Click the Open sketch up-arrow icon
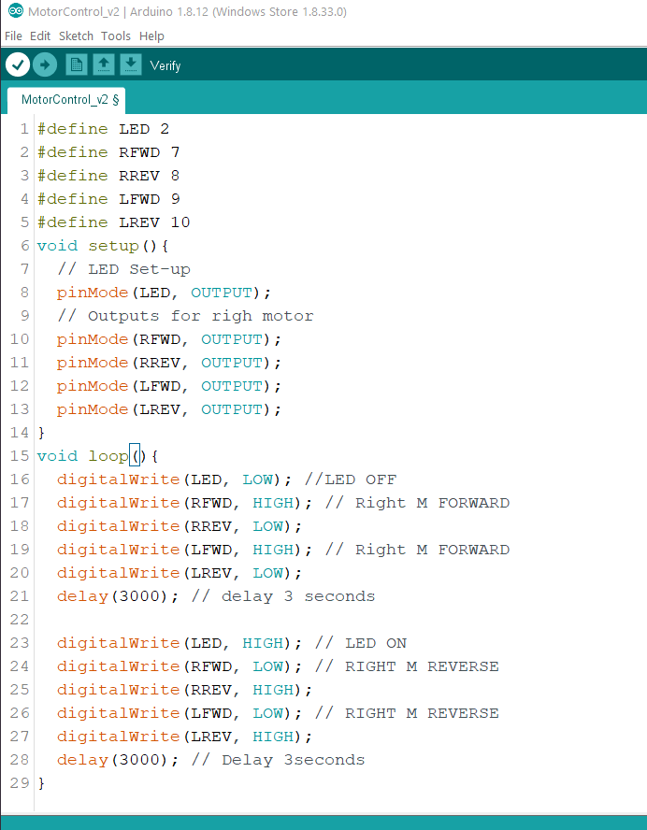 click(104, 64)
